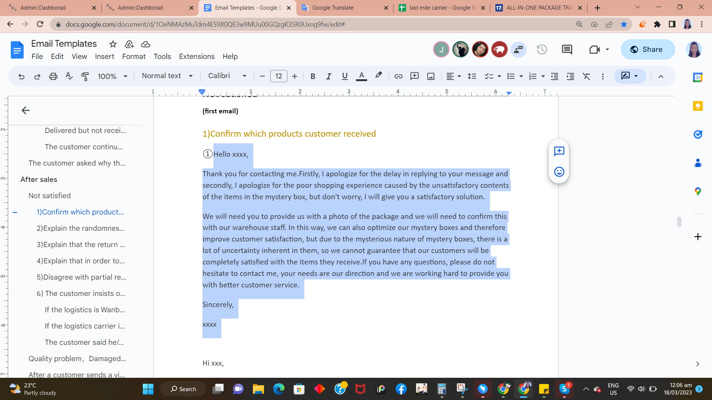
Task: Open the Normal text style dropdown
Action: click(167, 76)
